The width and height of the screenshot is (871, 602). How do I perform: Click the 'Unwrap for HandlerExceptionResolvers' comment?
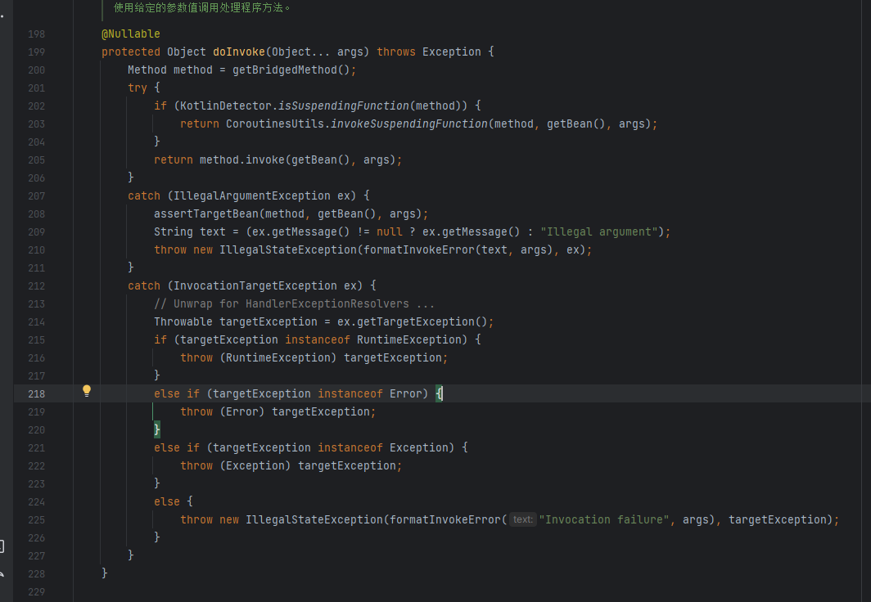295,304
